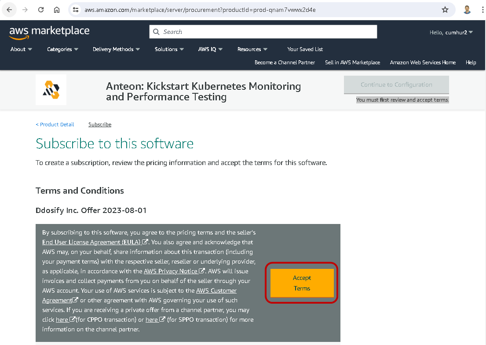486x345 pixels.
Task: Go back with browser back arrow
Action: [9, 10]
